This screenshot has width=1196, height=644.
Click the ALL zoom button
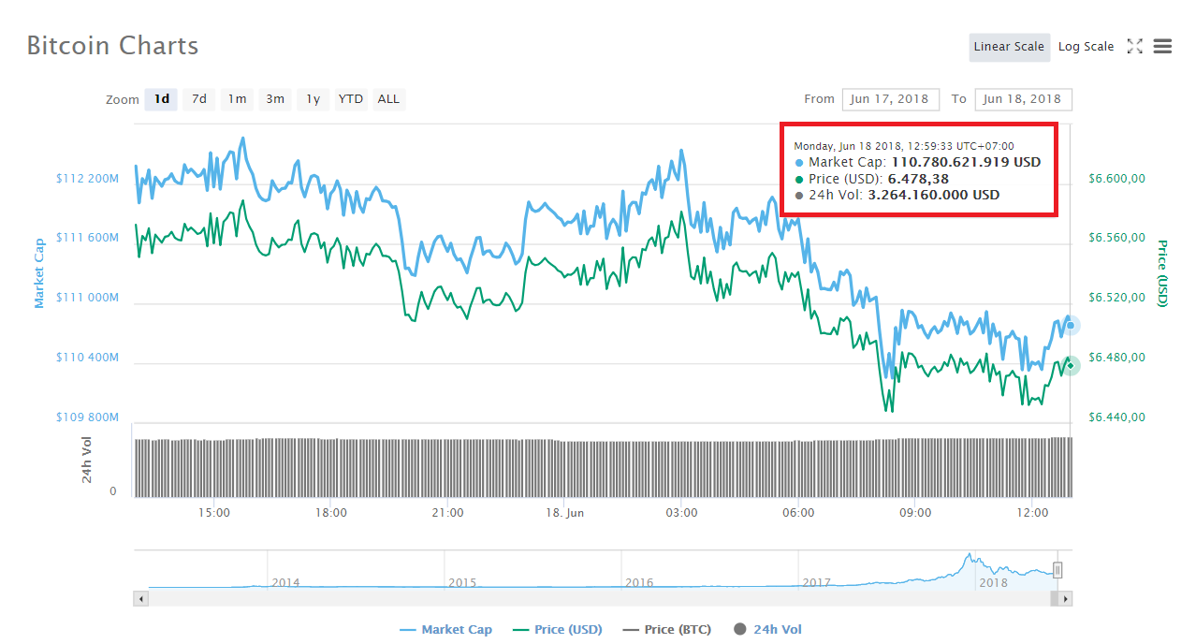click(388, 99)
